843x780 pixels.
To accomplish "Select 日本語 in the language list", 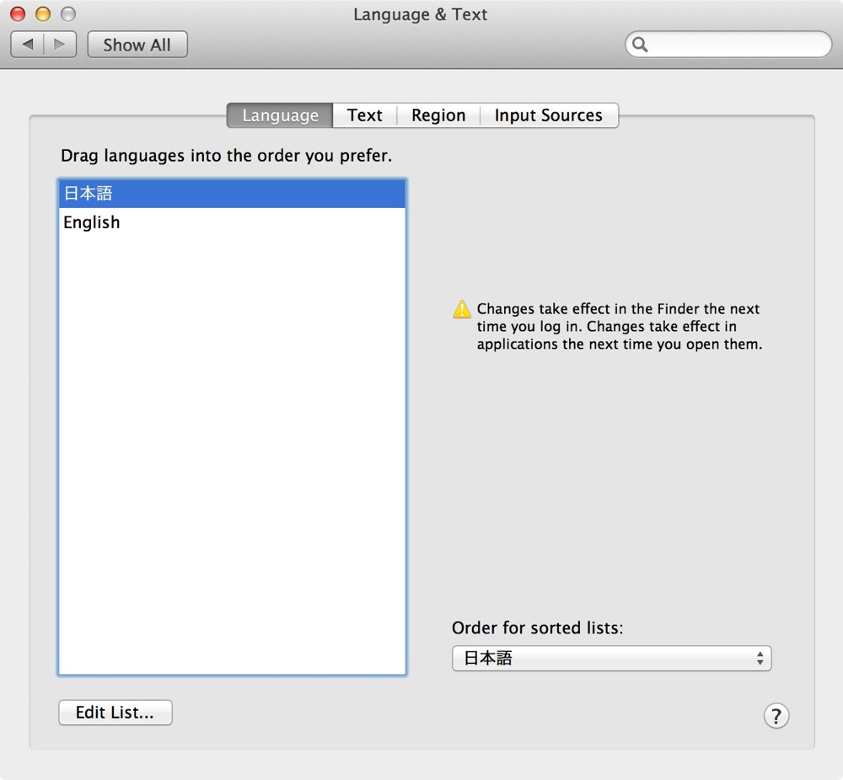I will pyautogui.click(x=232, y=194).
